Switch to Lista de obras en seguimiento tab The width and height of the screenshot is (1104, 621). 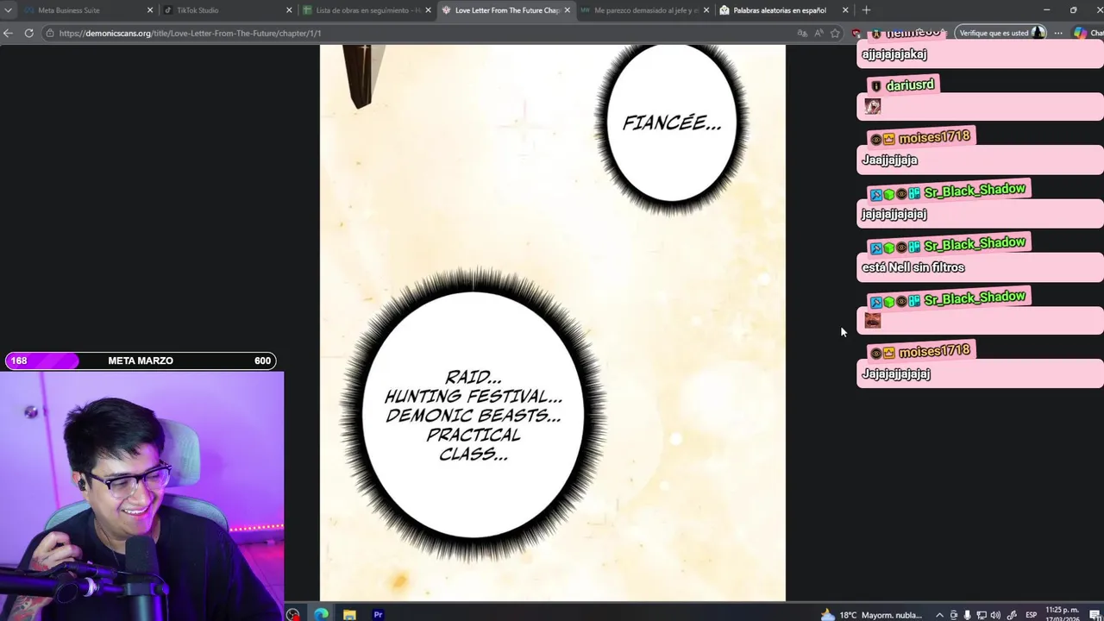tap(366, 10)
